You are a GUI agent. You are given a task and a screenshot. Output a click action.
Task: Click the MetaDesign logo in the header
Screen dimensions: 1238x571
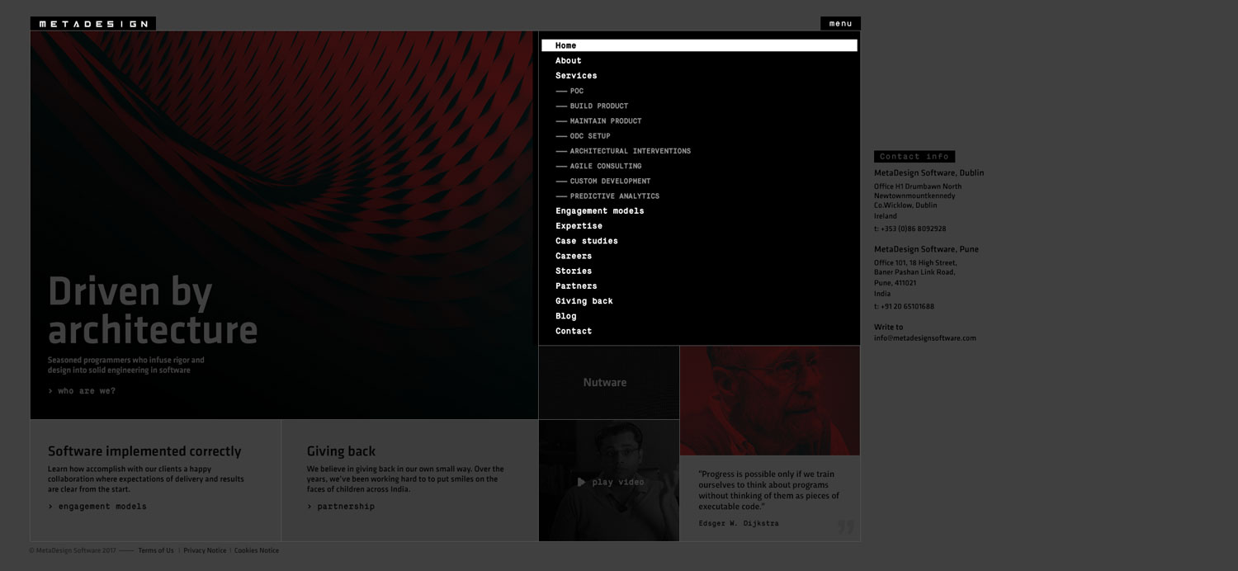tap(92, 23)
